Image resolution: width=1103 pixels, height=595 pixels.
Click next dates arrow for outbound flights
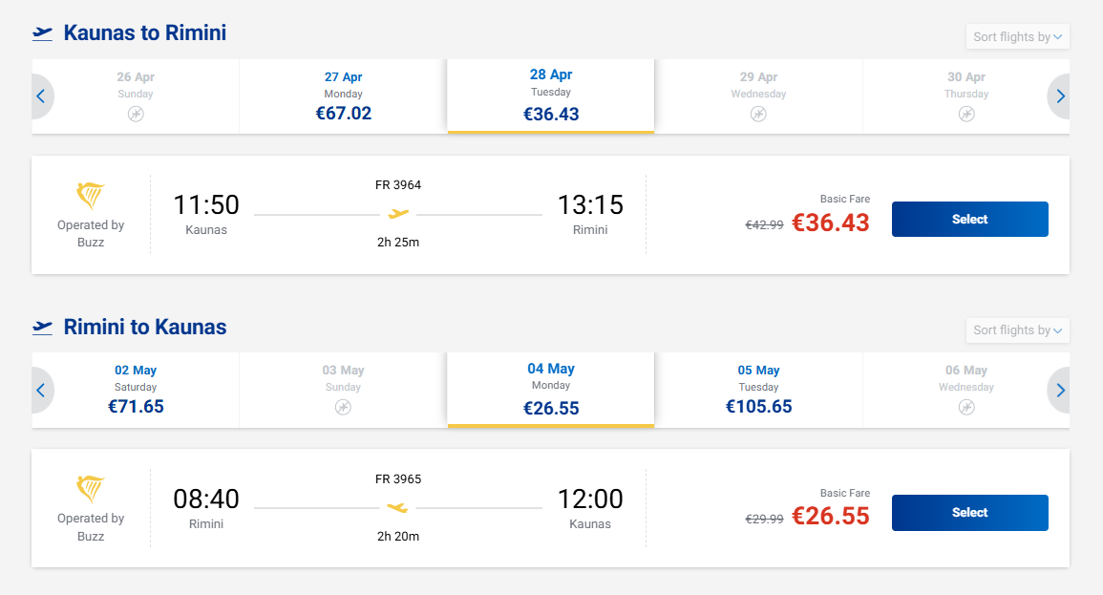(1060, 96)
